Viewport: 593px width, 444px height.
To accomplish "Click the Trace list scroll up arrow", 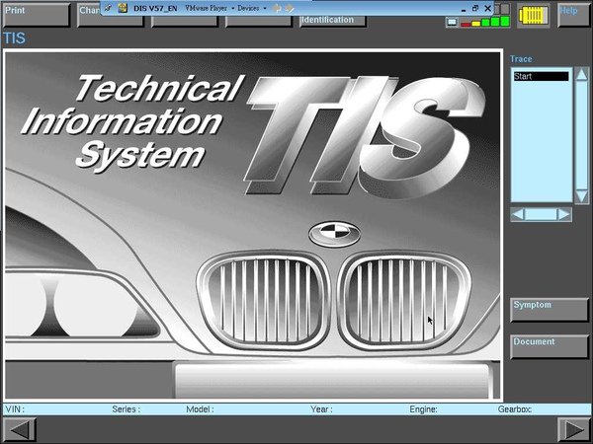I will (581, 74).
